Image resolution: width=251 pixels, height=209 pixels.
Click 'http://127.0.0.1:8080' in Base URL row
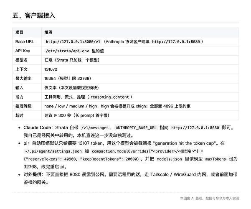coord(176,42)
